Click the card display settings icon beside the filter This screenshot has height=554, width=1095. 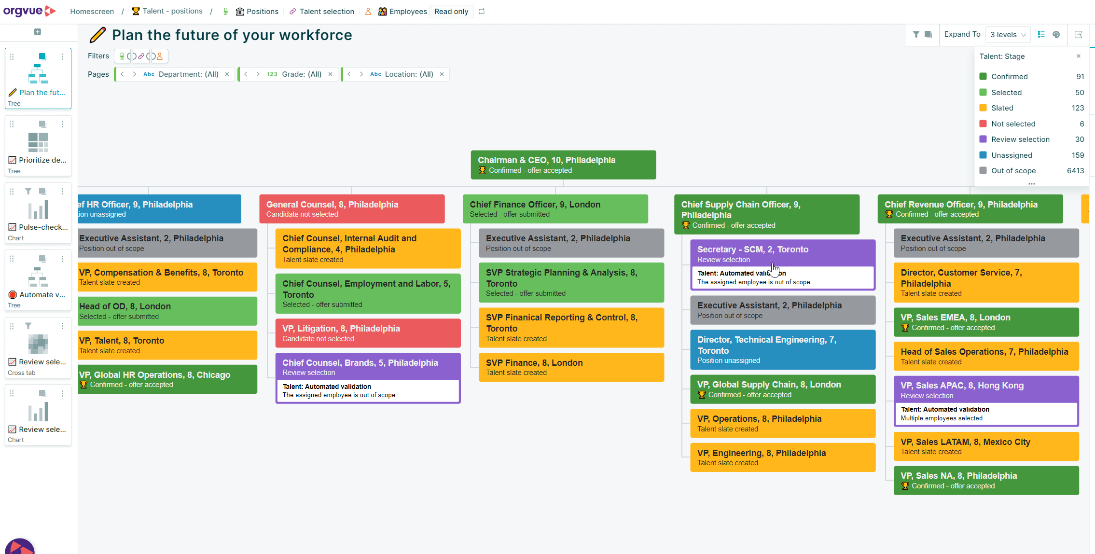[x=929, y=34]
